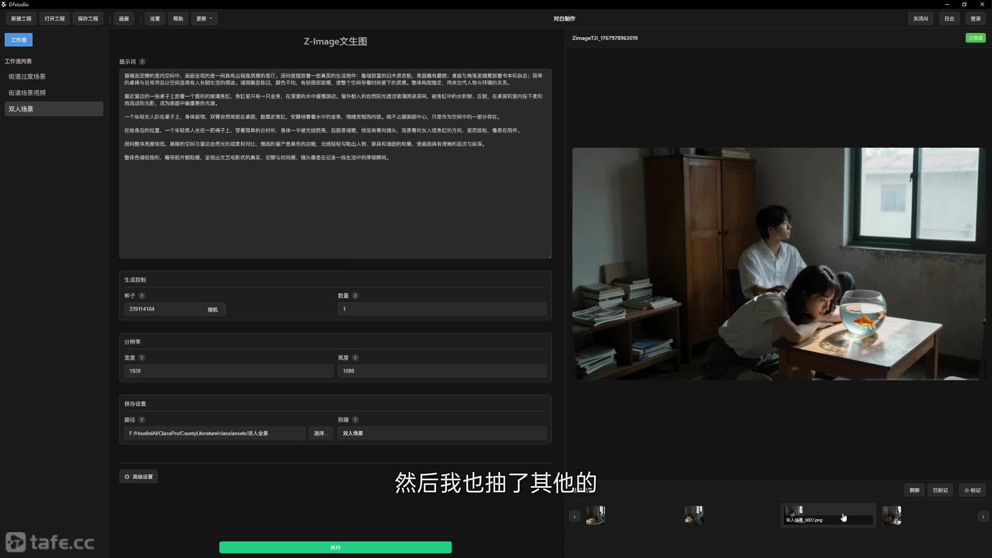This screenshot has width=992, height=558.
Task: Click the width input field showing 1920
Action: [228, 371]
